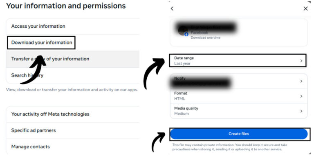This screenshot has height=156, width=314.
Task: Expand Date range chevron
Action: click(301, 61)
